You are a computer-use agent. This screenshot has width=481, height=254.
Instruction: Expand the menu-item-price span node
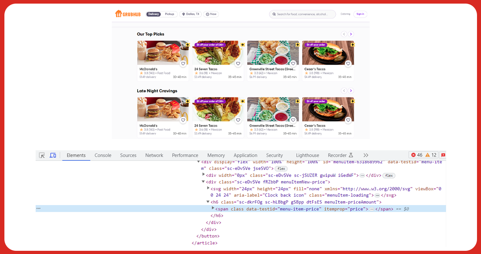[213, 209]
